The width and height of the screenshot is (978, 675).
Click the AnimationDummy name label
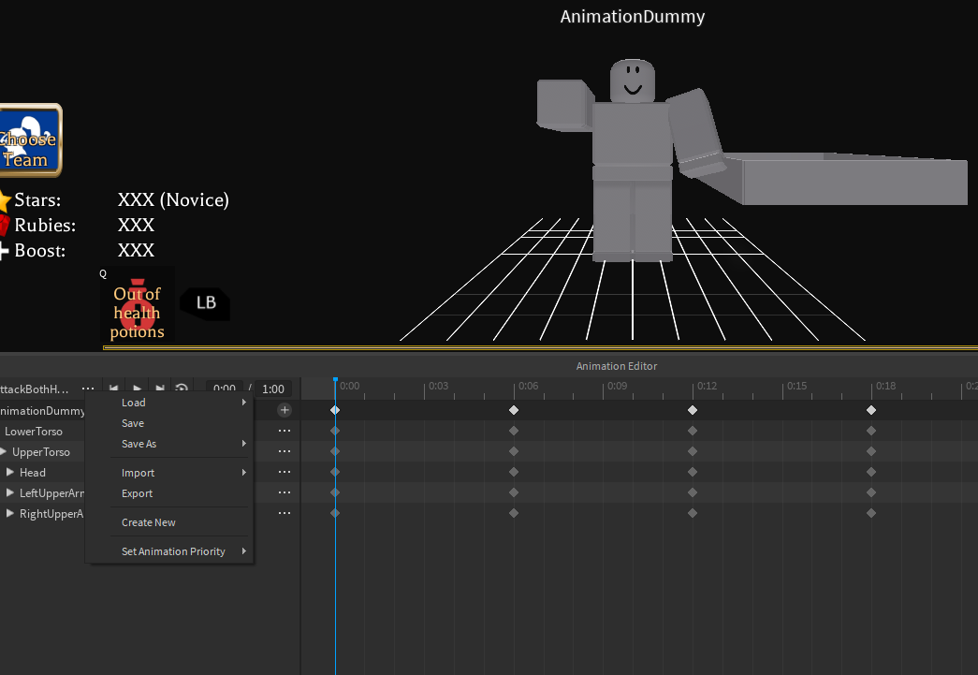click(x=633, y=16)
